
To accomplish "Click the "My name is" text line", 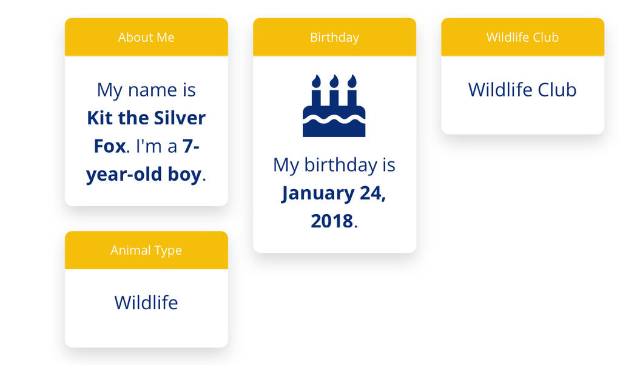I will click(146, 90).
